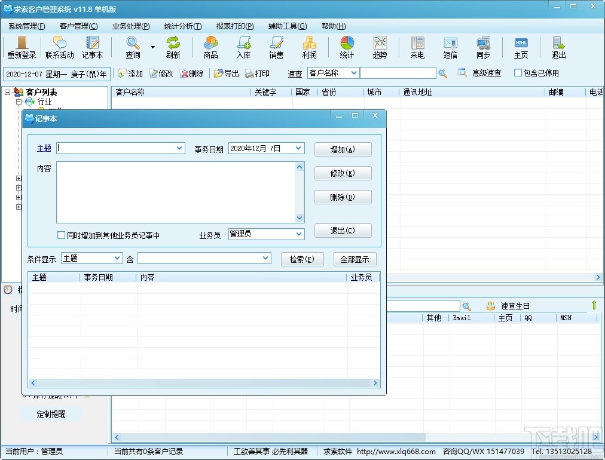Collapse the 行业 tree node
This screenshot has height=460, width=605.
(19, 102)
